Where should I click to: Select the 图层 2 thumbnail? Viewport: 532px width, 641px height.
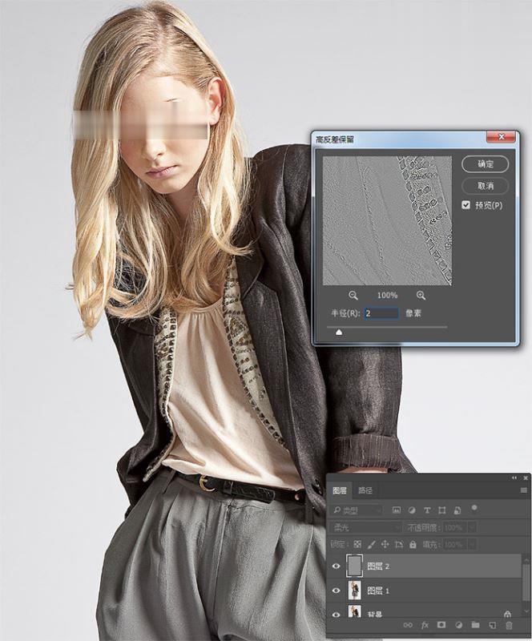pyautogui.click(x=354, y=566)
